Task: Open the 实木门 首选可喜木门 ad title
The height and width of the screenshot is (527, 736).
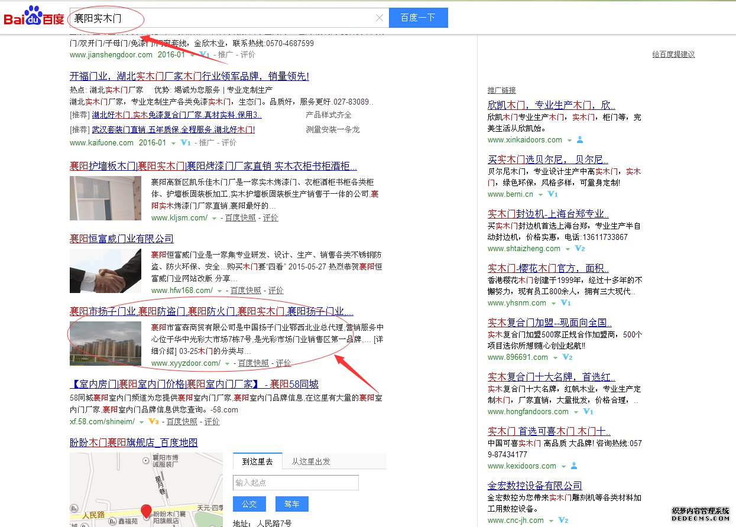Action: point(549,431)
